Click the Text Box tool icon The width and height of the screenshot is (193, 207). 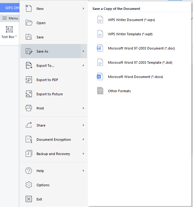click(9, 30)
